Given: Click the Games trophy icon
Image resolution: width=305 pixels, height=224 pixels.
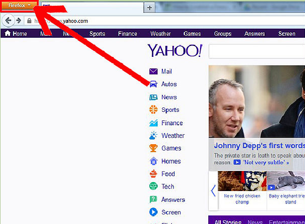Looking at the screenshot, I should point(153,148).
